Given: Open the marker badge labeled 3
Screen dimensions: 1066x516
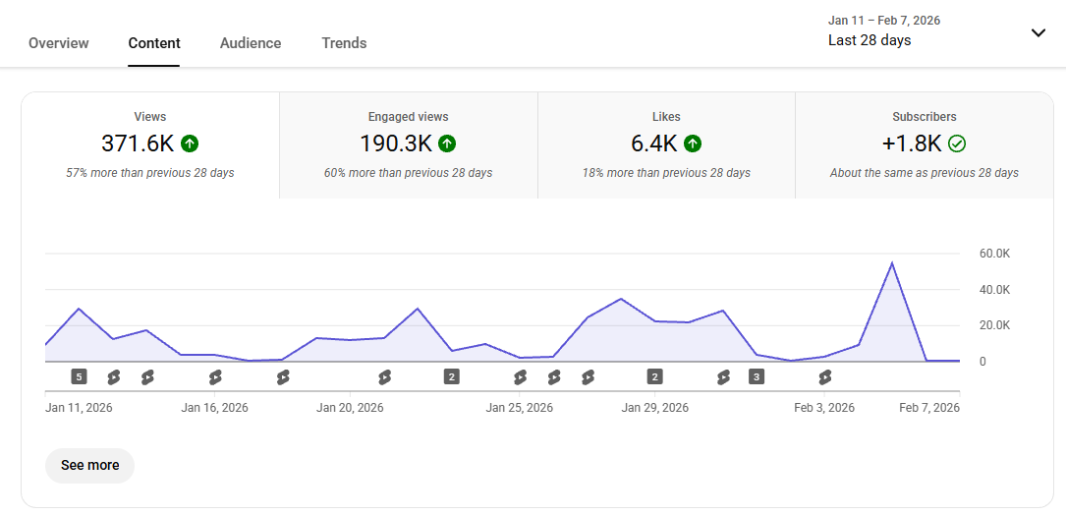Looking at the screenshot, I should 756,376.
